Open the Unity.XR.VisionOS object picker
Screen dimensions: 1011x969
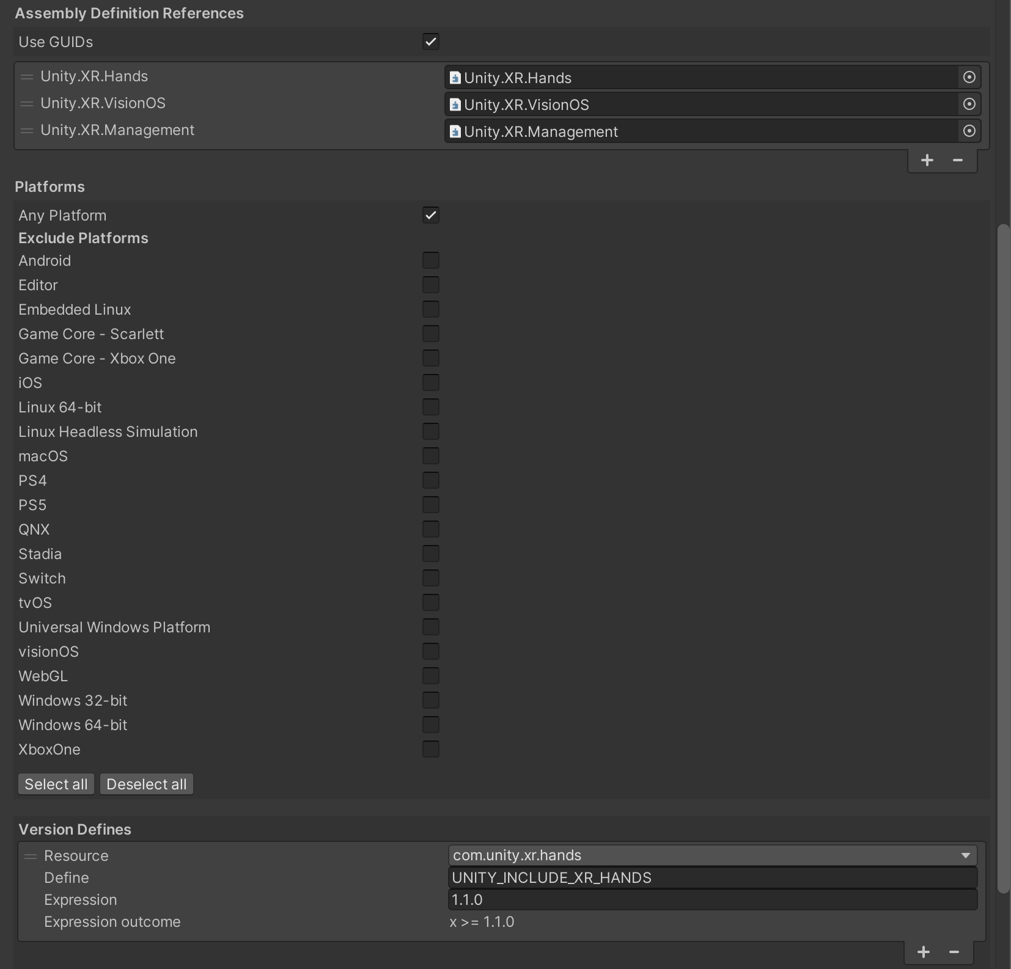[969, 104]
